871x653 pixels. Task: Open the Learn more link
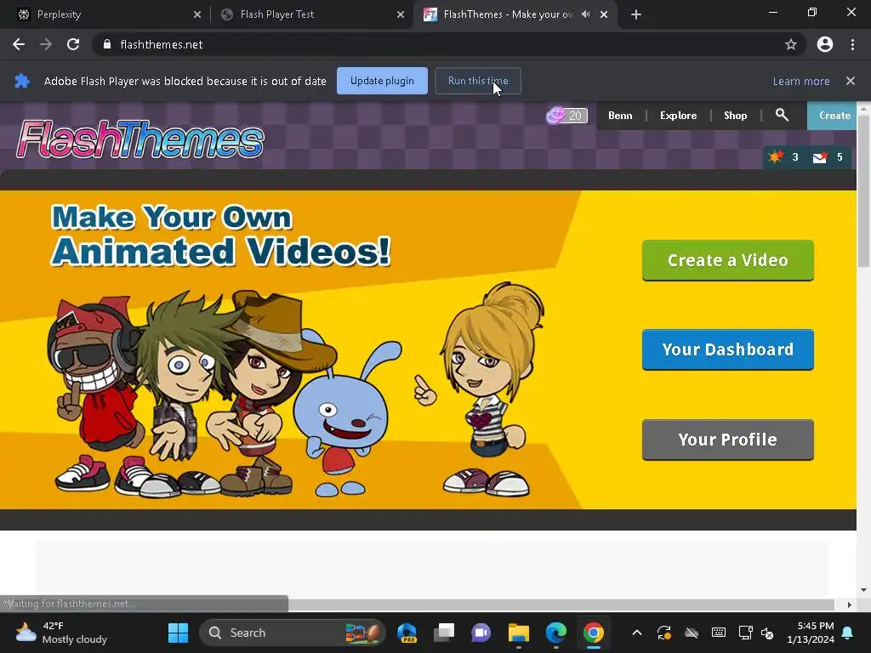click(801, 81)
